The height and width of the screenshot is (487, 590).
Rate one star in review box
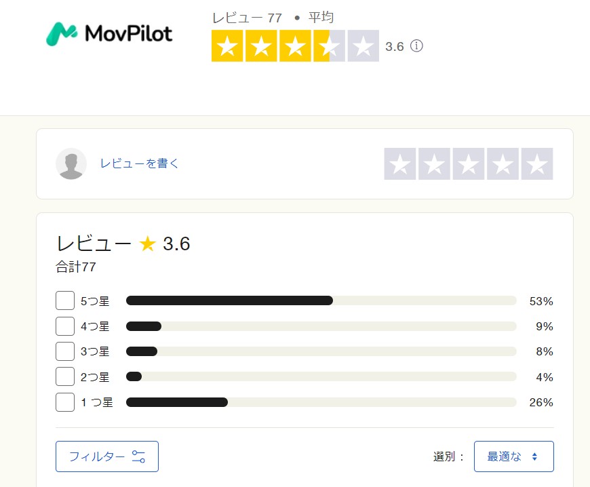(x=400, y=163)
